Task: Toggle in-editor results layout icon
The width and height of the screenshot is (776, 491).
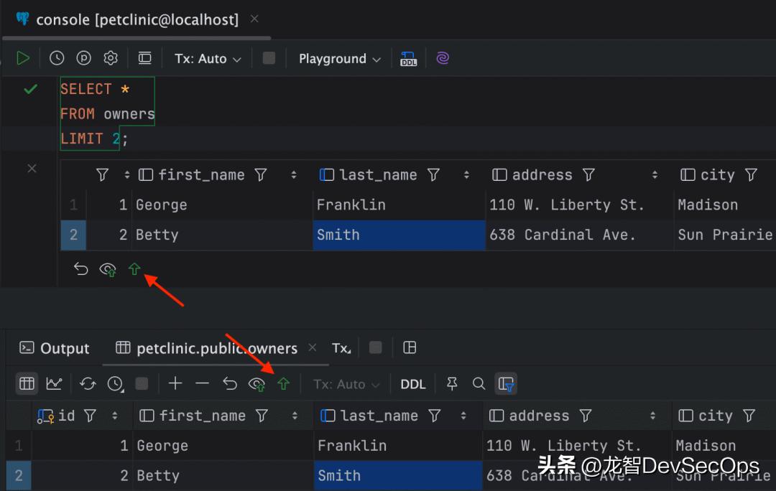Action: tap(144, 58)
